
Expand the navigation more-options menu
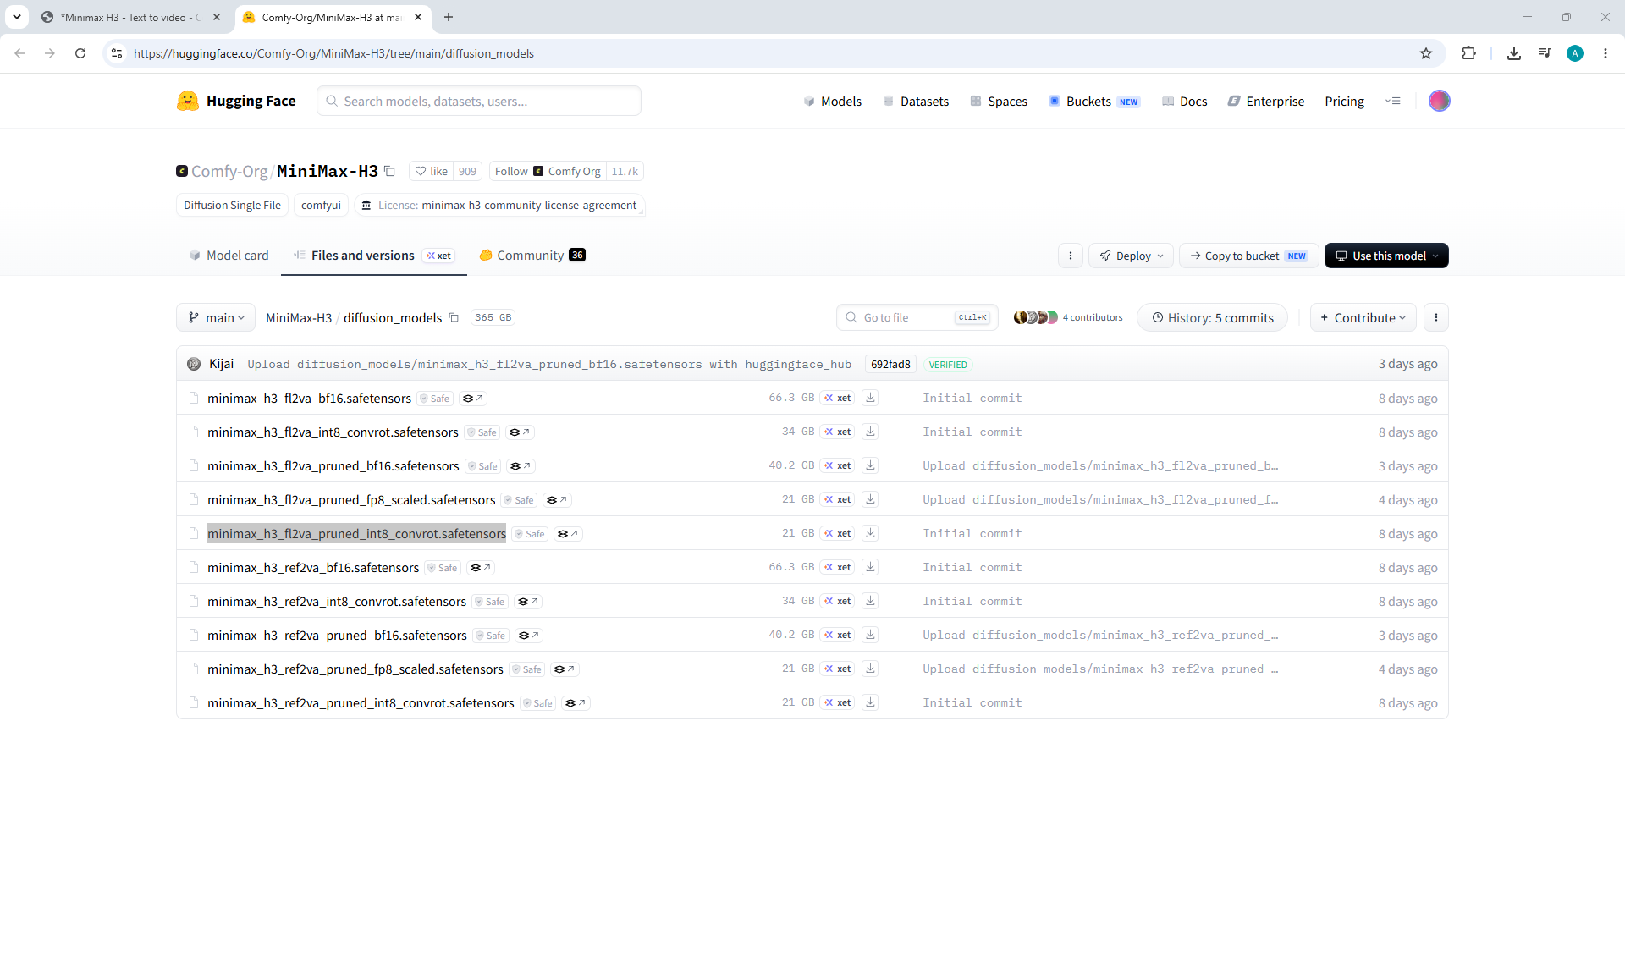[x=1392, y=101]
